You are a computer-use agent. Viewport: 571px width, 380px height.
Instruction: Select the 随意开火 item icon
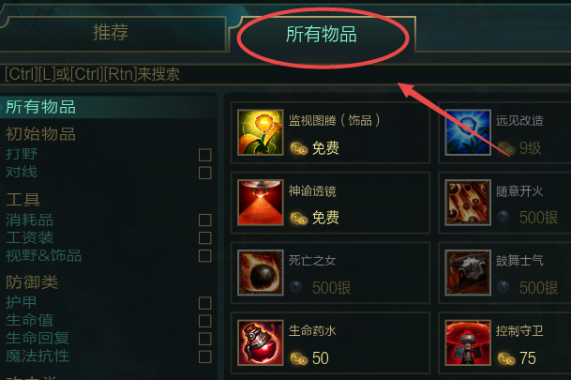[x=468, y=203]
